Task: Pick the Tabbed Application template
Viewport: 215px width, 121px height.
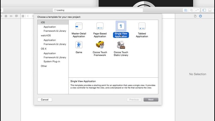Action: (x=142, y=30)
